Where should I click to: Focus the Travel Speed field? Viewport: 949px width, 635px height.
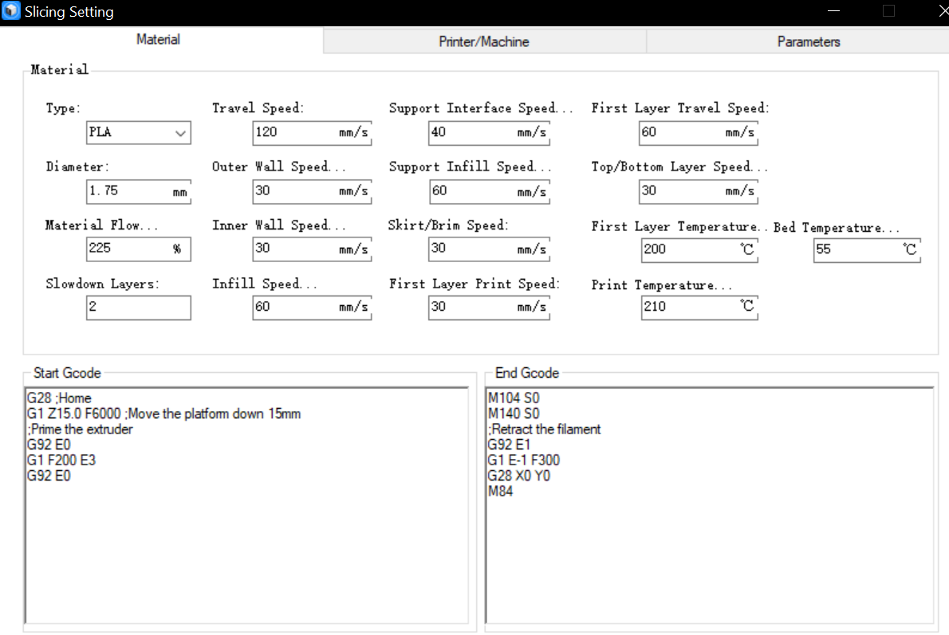pos(312,132)
